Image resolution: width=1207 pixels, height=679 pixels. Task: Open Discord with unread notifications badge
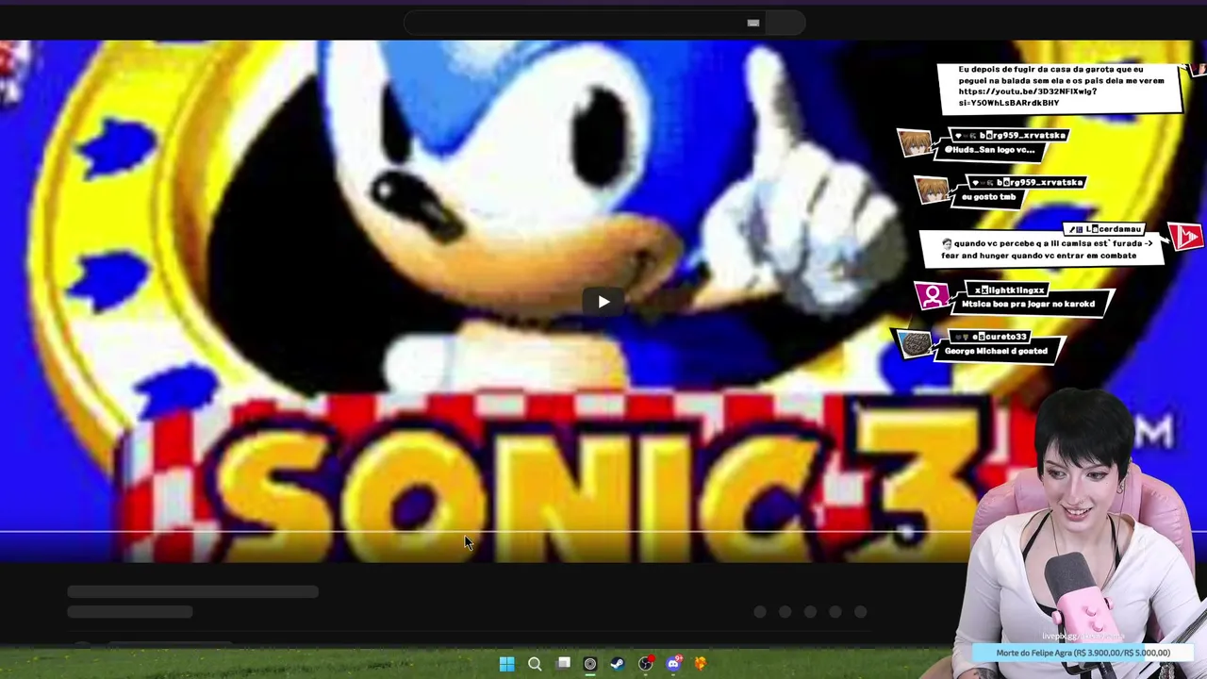tap(673, 664)
